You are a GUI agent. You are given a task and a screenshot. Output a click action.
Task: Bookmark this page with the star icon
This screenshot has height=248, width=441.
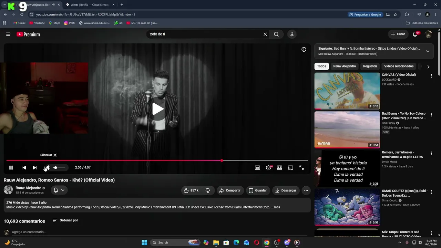tap(395, 14)
